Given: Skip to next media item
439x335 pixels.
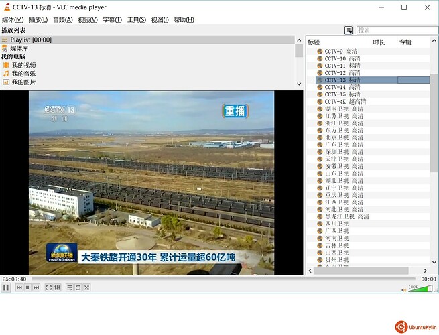Looking at the screenshot, I should pos(36,287).
